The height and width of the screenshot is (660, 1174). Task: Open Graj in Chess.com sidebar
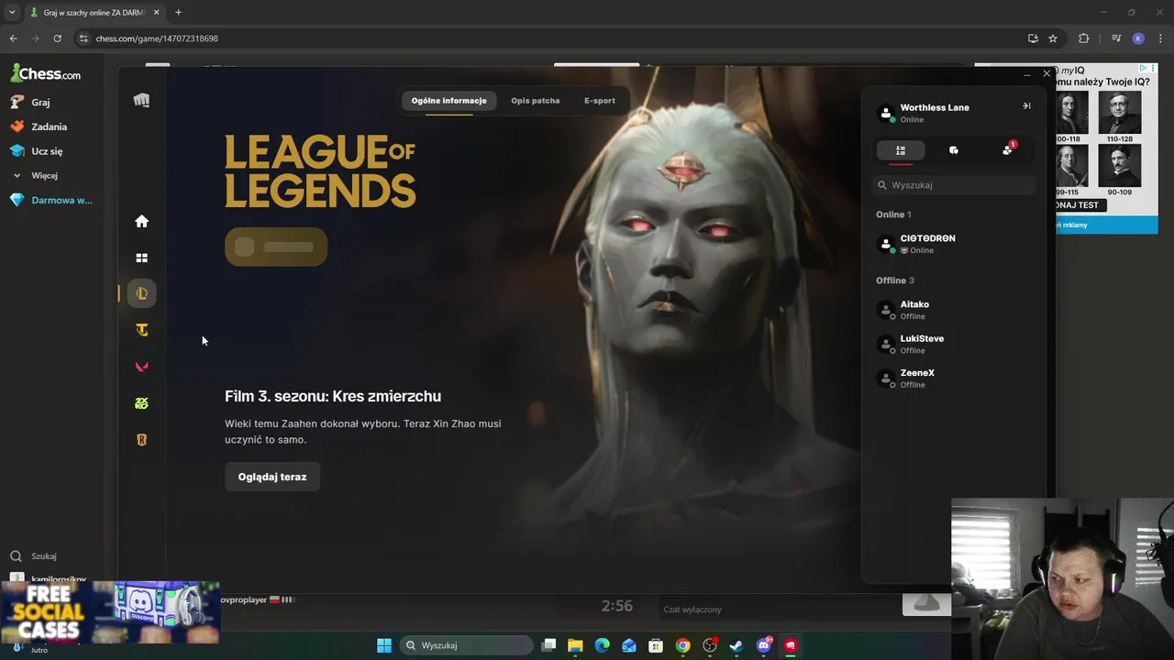pyautogui.click(x=40, y=103)
